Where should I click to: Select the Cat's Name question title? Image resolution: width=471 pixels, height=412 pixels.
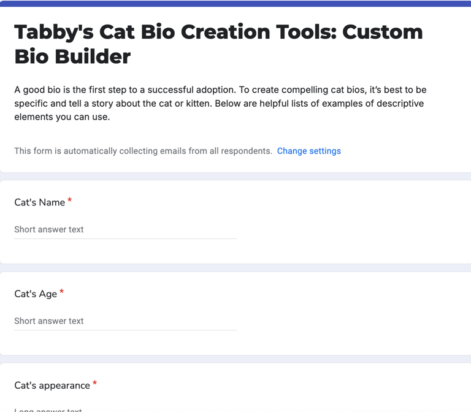tap(39, 202)
